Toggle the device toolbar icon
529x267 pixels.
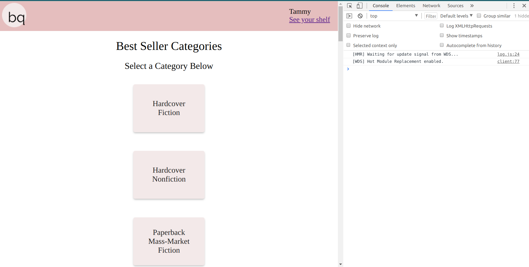(x=359, y=6)
